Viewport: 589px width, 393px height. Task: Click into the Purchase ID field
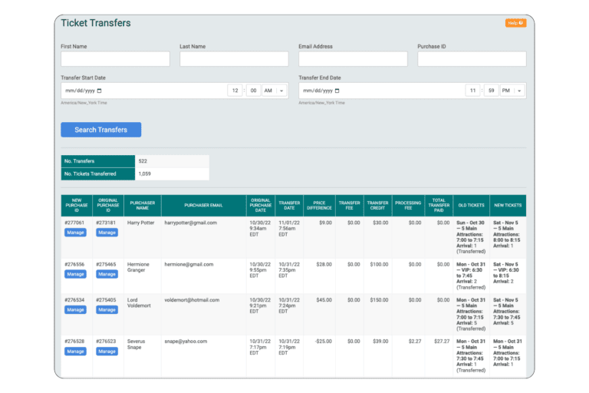(x=472, y=59)
